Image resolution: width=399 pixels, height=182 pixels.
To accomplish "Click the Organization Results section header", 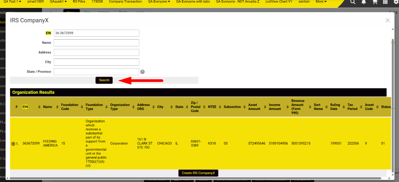I will [x=198, y=93].
